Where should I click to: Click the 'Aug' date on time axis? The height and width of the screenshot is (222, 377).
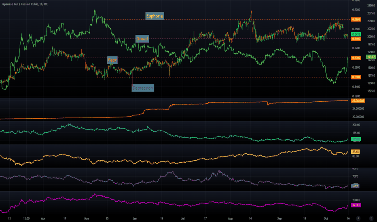(230, 219)
